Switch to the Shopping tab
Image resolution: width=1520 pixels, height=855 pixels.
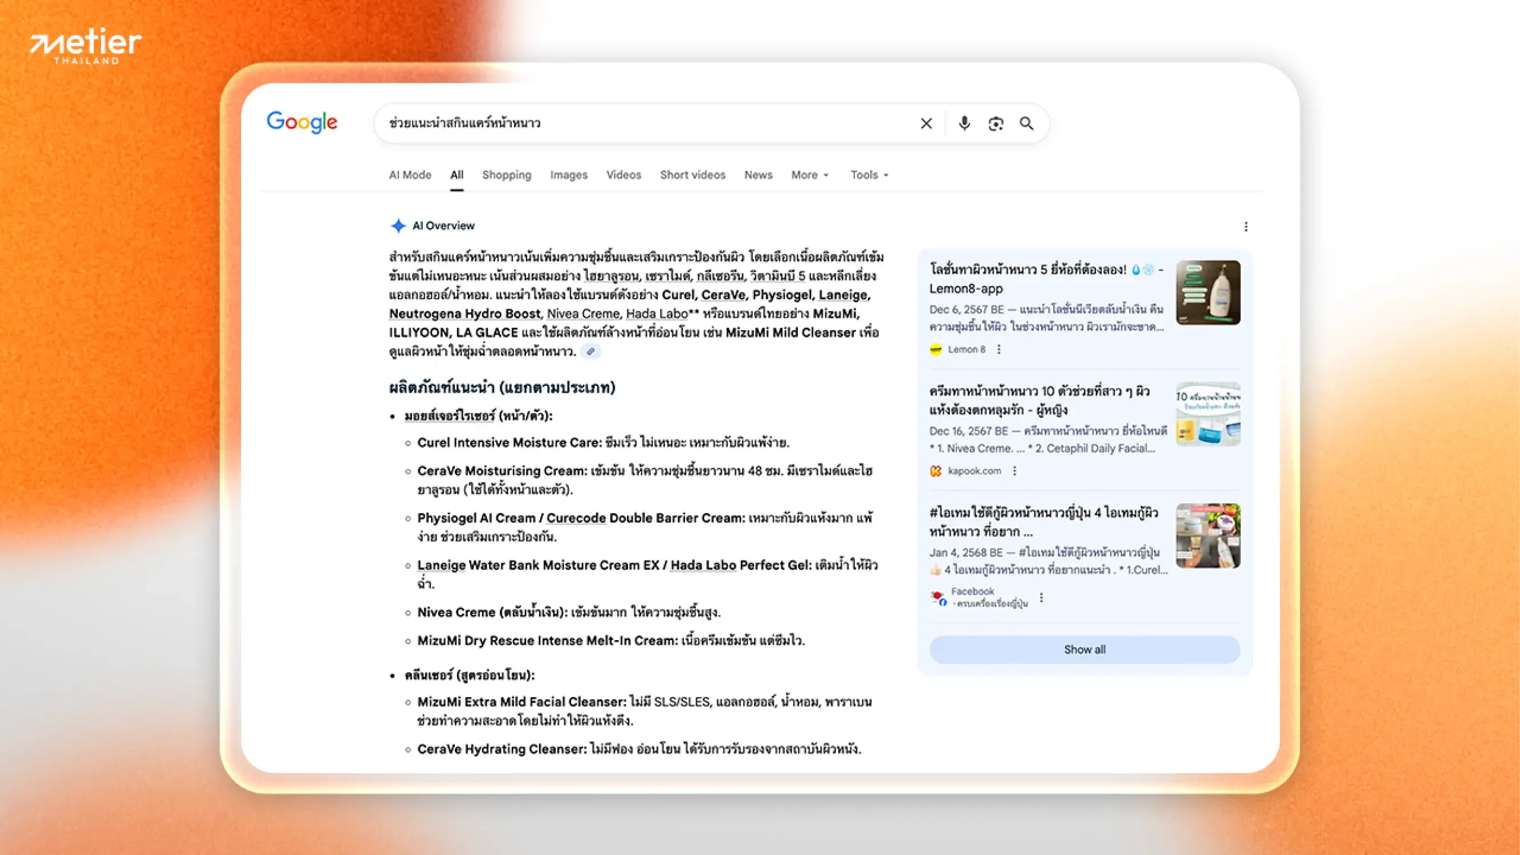click(506, 175)
